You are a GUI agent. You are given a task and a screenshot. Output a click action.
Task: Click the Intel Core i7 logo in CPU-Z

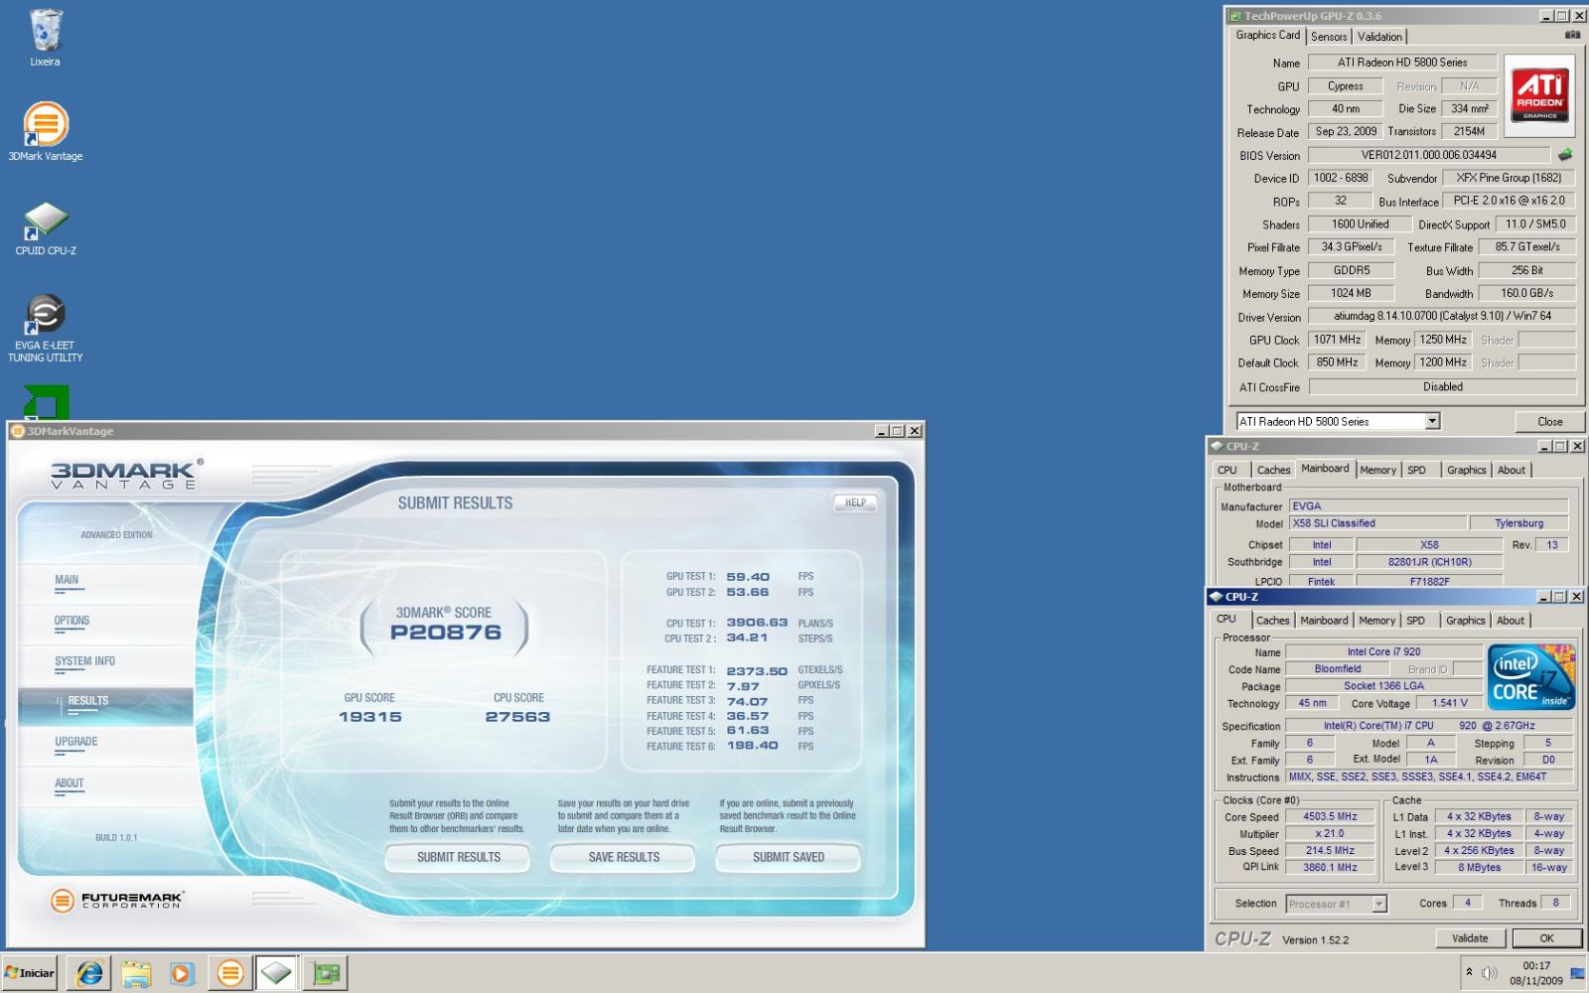click(x=1530, y=676)
